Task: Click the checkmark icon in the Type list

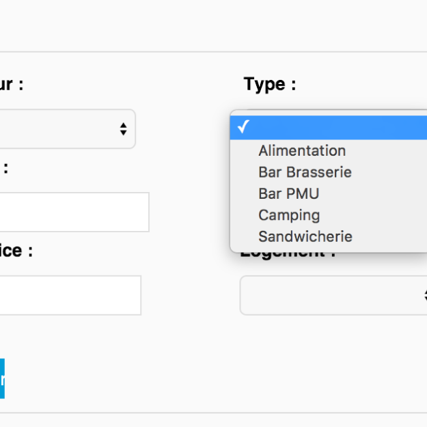Action: tap(244, 128)
